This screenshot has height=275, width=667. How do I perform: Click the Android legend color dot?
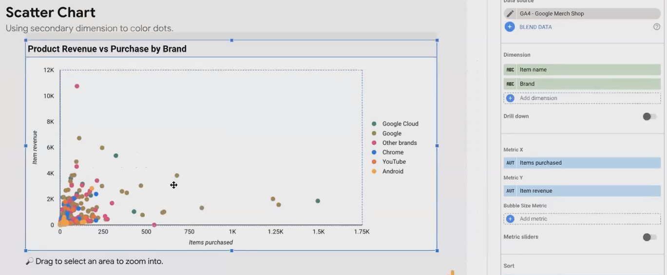(x=374, y=171)
